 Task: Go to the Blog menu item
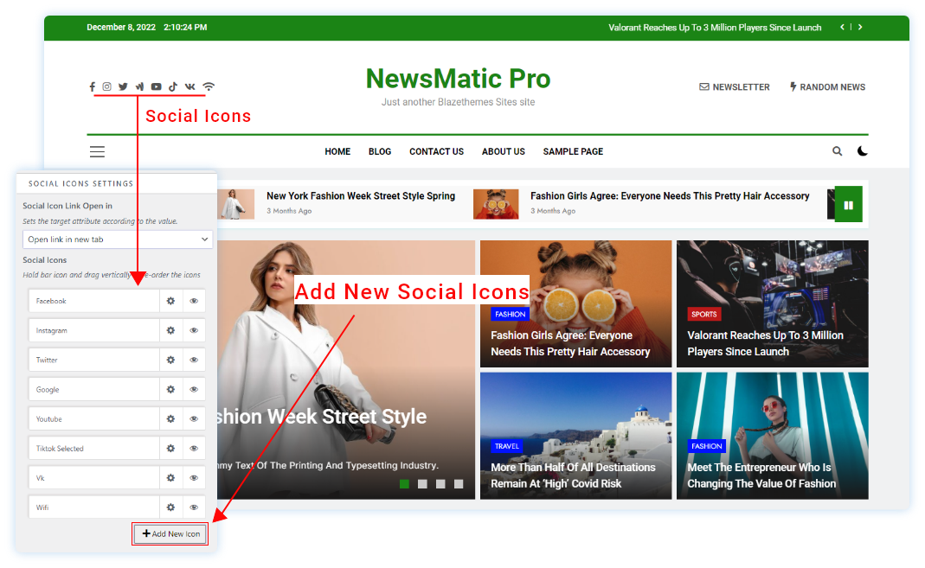[x=380, y=151]
